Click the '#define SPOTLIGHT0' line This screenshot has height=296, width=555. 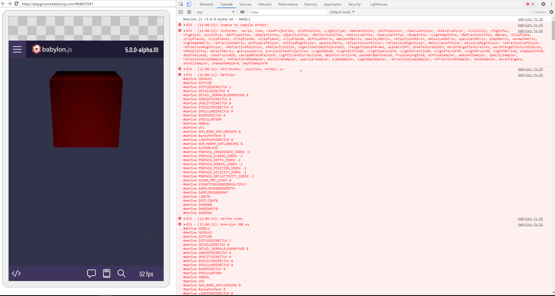pos(200,201)
